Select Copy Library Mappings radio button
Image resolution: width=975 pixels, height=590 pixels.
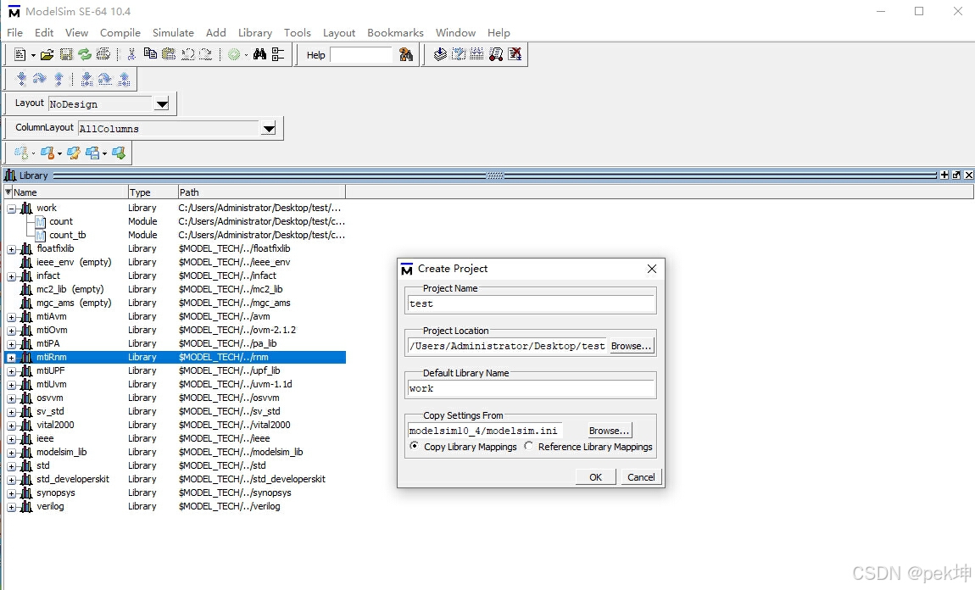[x=414, y=447]
